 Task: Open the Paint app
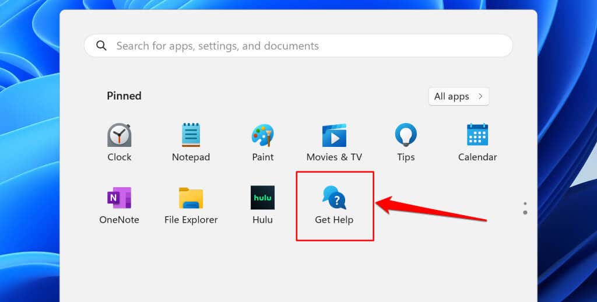tap(263, 142)
